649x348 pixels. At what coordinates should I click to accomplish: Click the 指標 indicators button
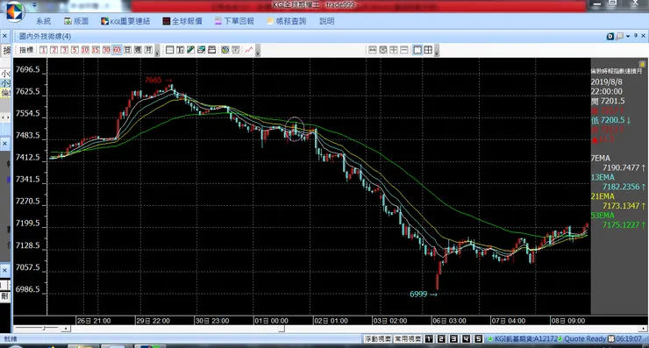point(26,50)
